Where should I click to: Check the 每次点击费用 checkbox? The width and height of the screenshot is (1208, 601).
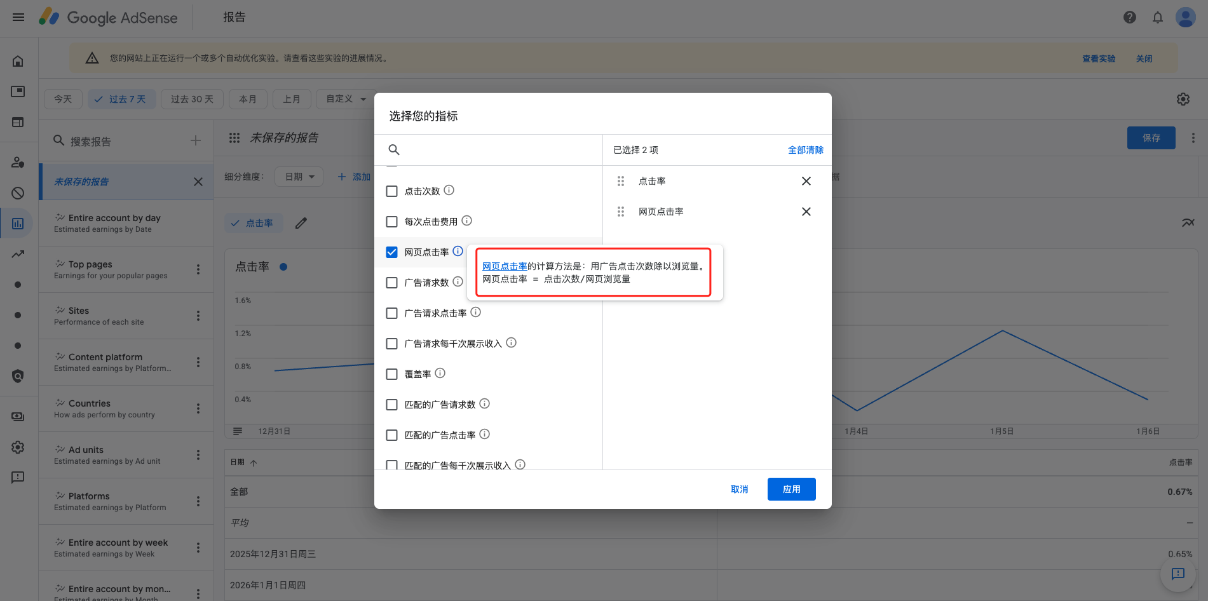(392, 222)
